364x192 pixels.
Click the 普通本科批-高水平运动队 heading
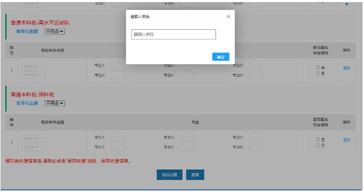click(40, 22)
